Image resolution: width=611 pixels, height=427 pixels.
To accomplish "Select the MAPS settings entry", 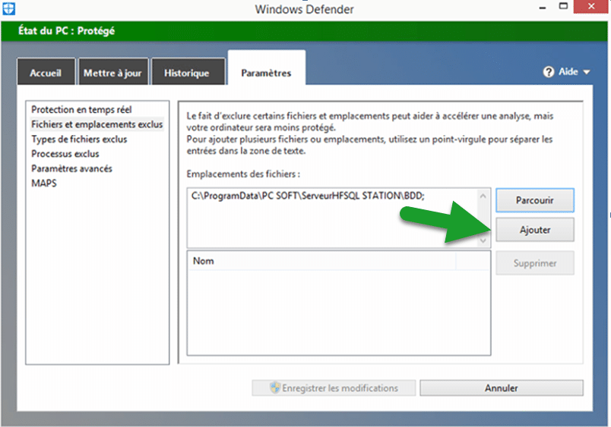I will pos(43,184).
